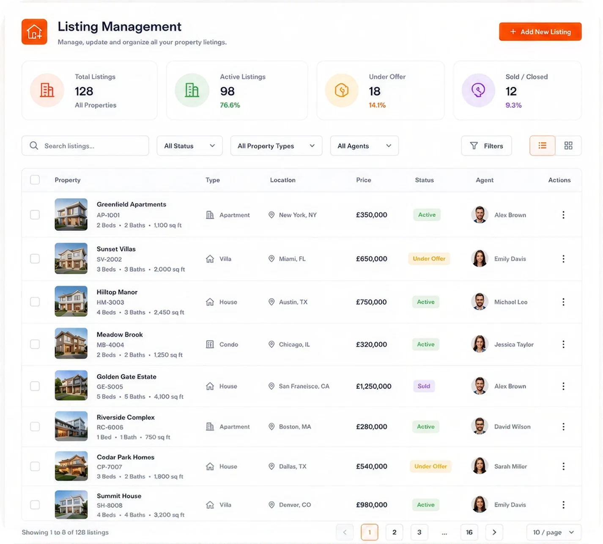The image size is (603, 544).
Task: Open actions menu for Riverside Complex
Action: (563, 427)
